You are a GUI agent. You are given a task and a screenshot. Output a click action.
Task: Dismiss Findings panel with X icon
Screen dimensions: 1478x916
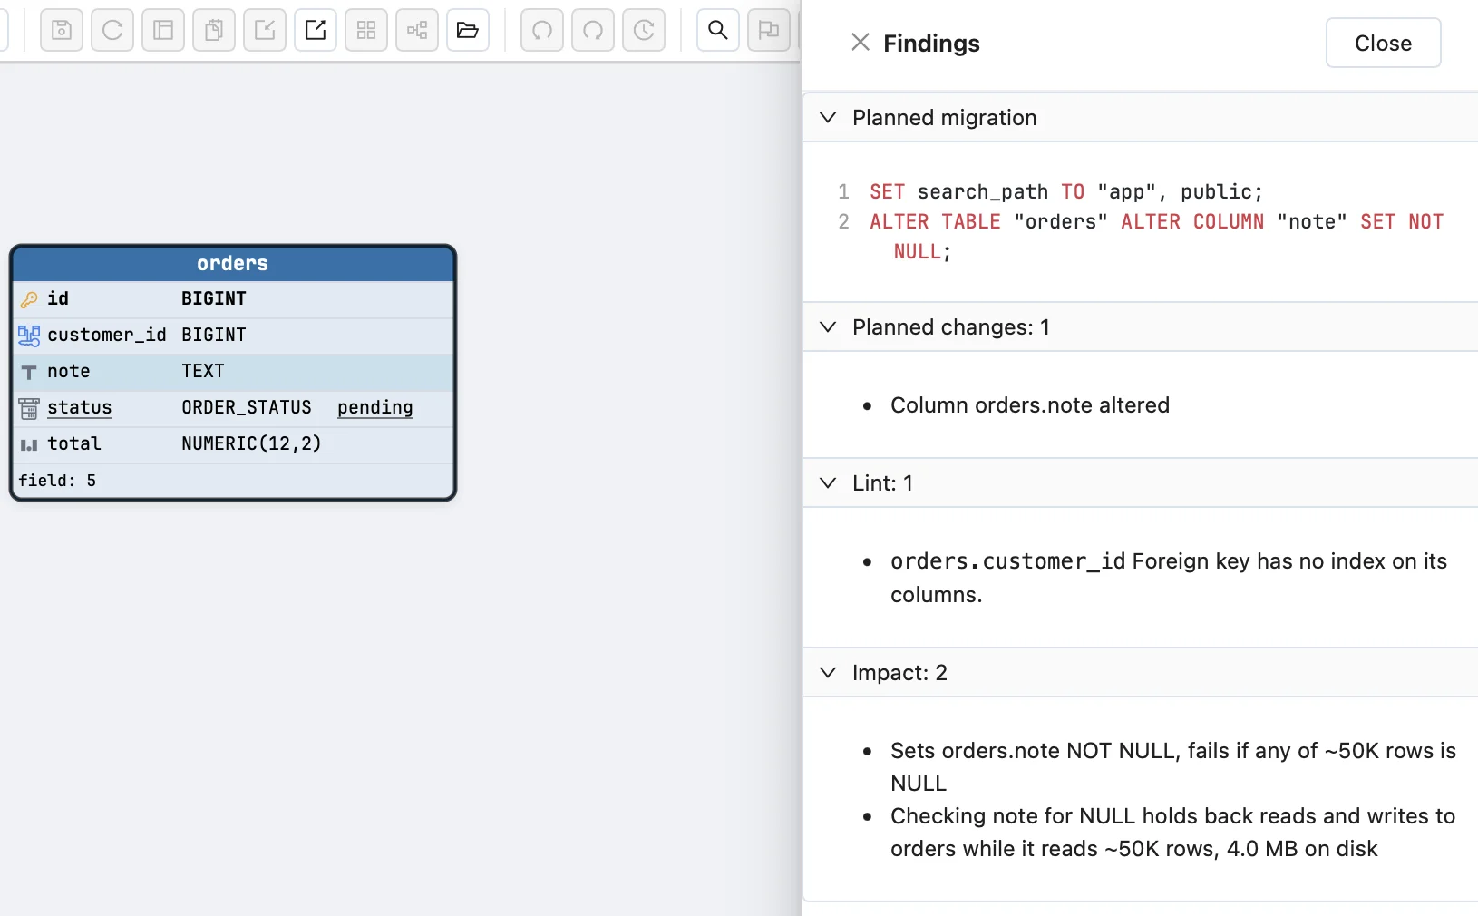(861, 42)
